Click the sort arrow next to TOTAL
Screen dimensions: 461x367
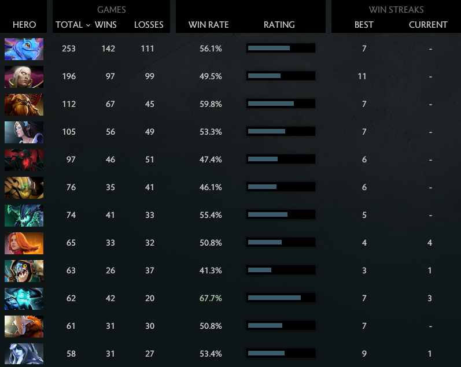tap(88, 25)
